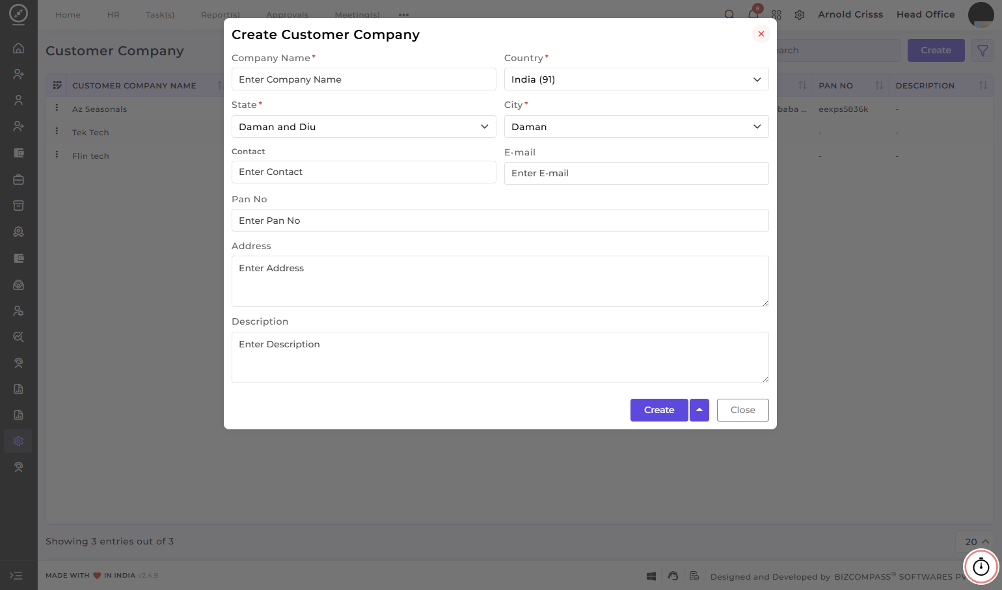
Task: Click the page Create button behind dialog
Action: (x=936, y=50)
